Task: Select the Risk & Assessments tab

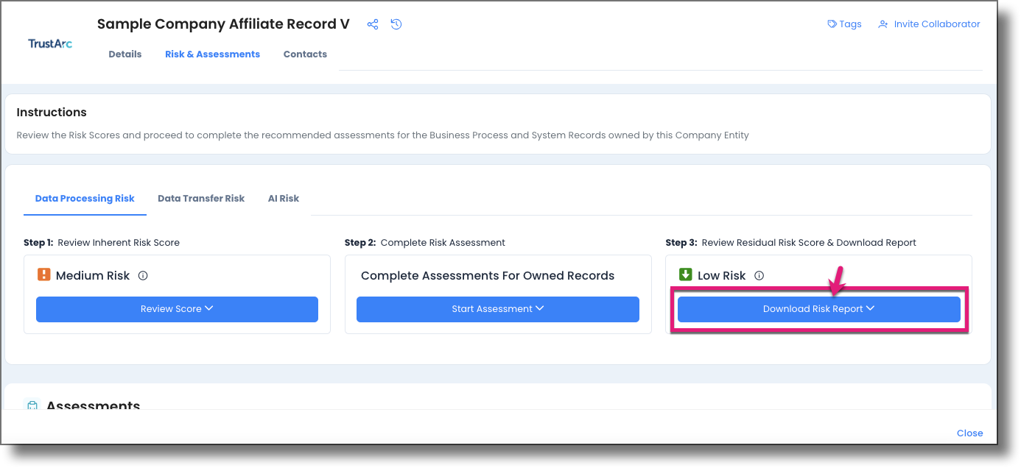Action: point(212,54)
